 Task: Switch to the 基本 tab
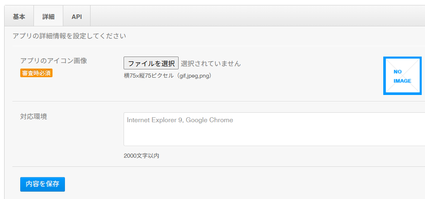(19, 17)
